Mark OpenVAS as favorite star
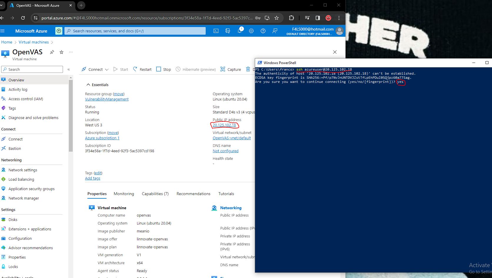 pos(61,52)
